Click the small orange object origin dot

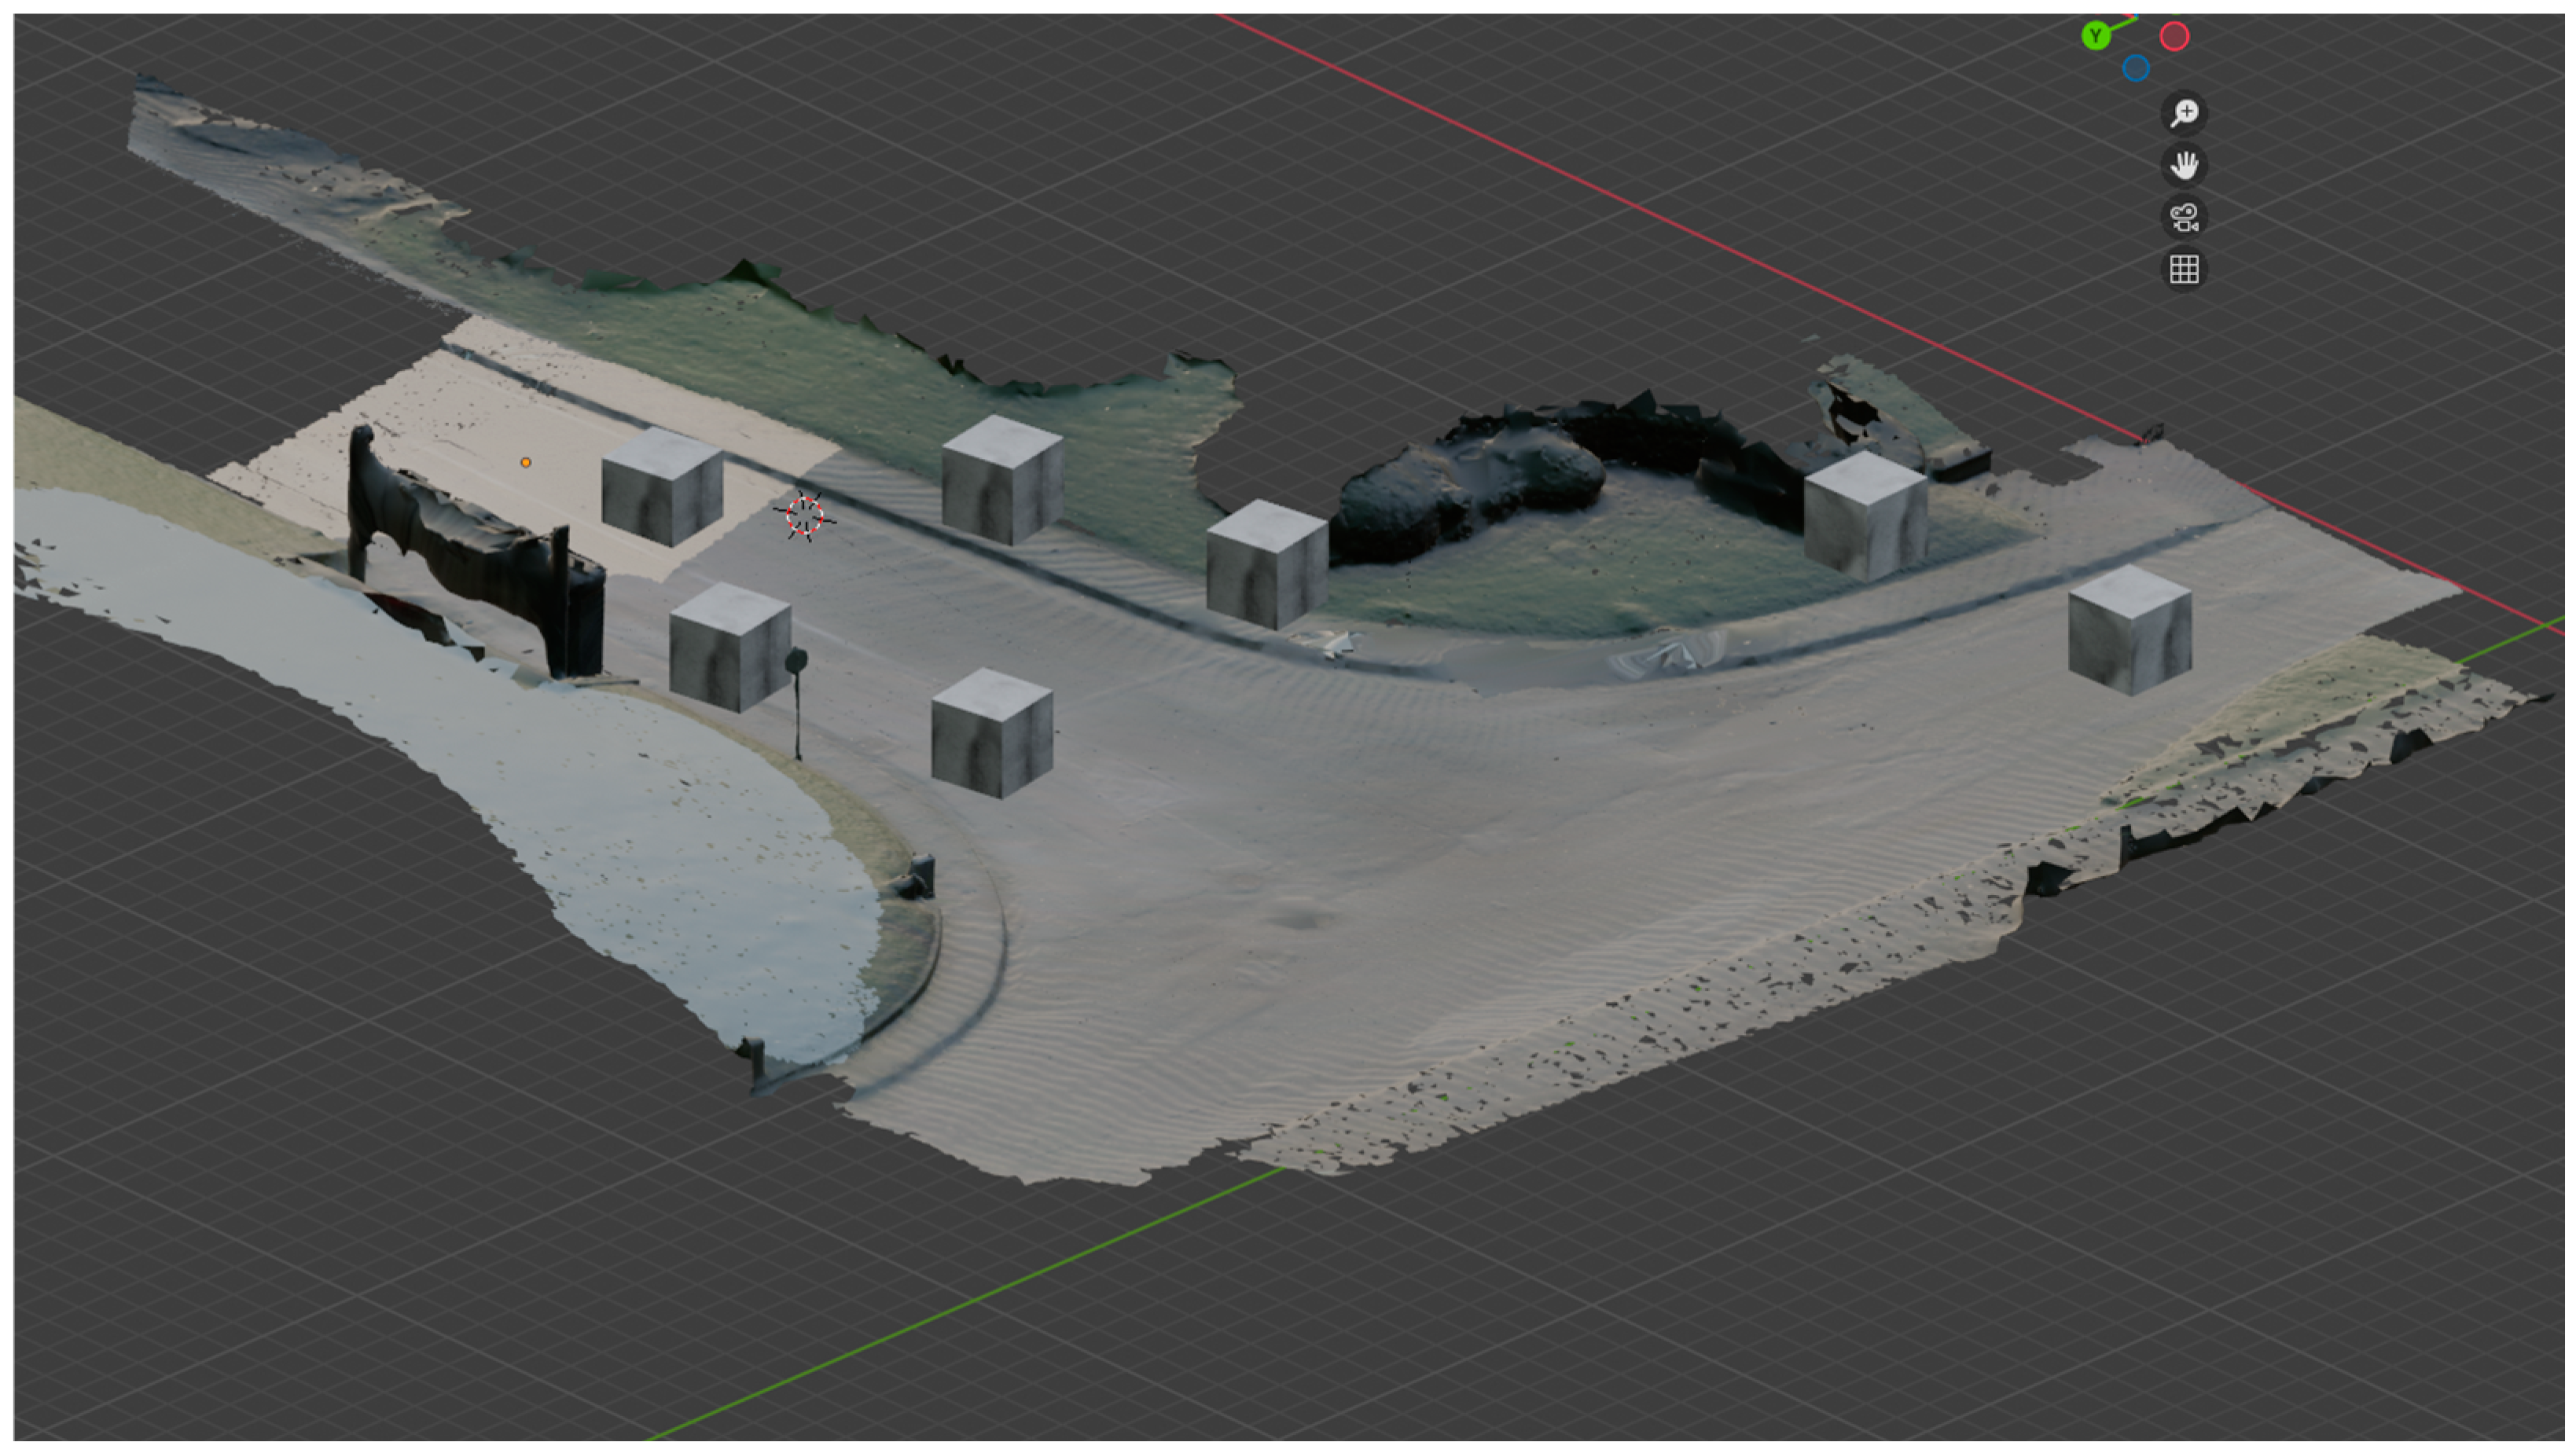[526, 462]
